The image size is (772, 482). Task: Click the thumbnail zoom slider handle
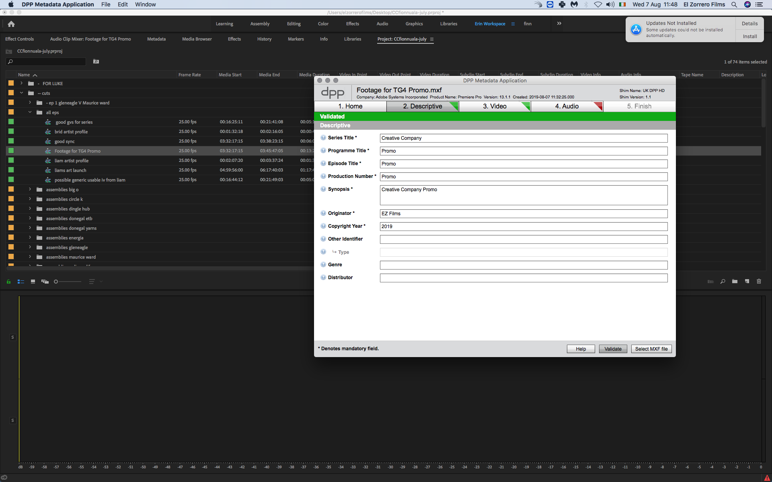56,282
